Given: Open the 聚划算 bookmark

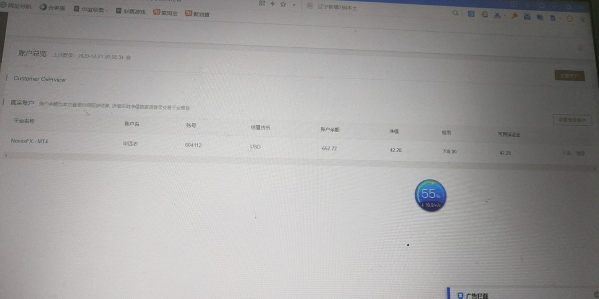Looking at the screenshot, I should 198,14.
